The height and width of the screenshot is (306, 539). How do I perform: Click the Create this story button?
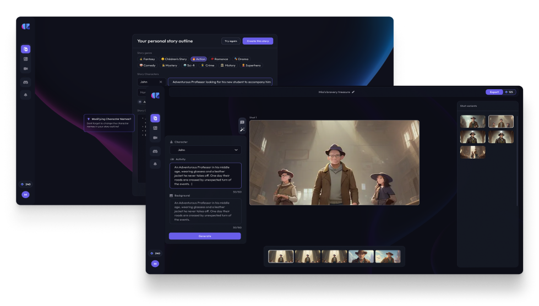258,41
